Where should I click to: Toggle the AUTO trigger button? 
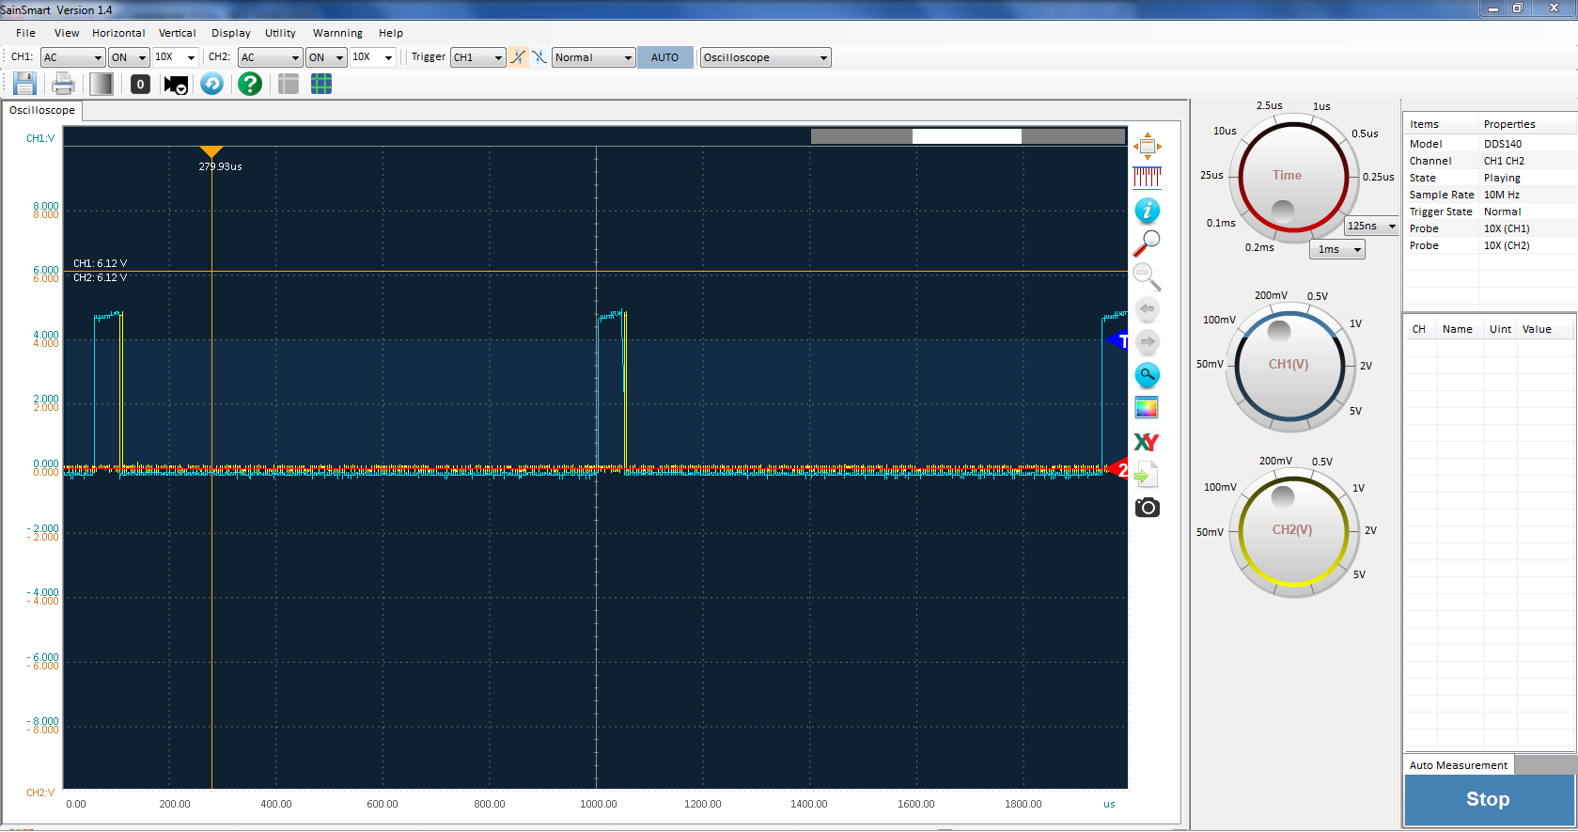point(664,57)
